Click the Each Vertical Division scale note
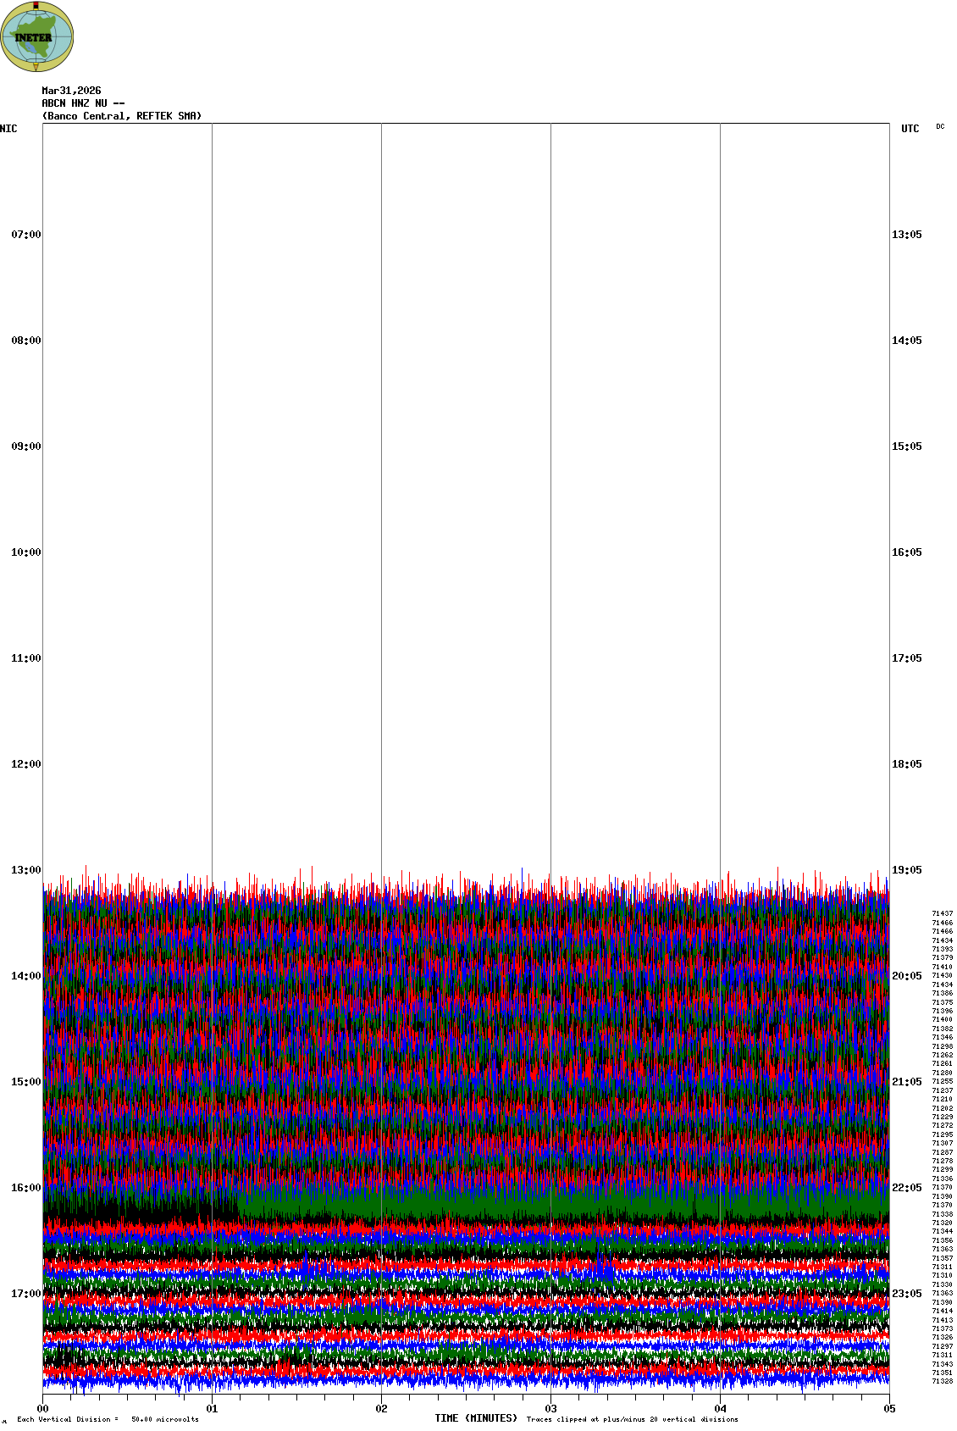Viewport: 957px width, 1431px height. [108, 1419]
